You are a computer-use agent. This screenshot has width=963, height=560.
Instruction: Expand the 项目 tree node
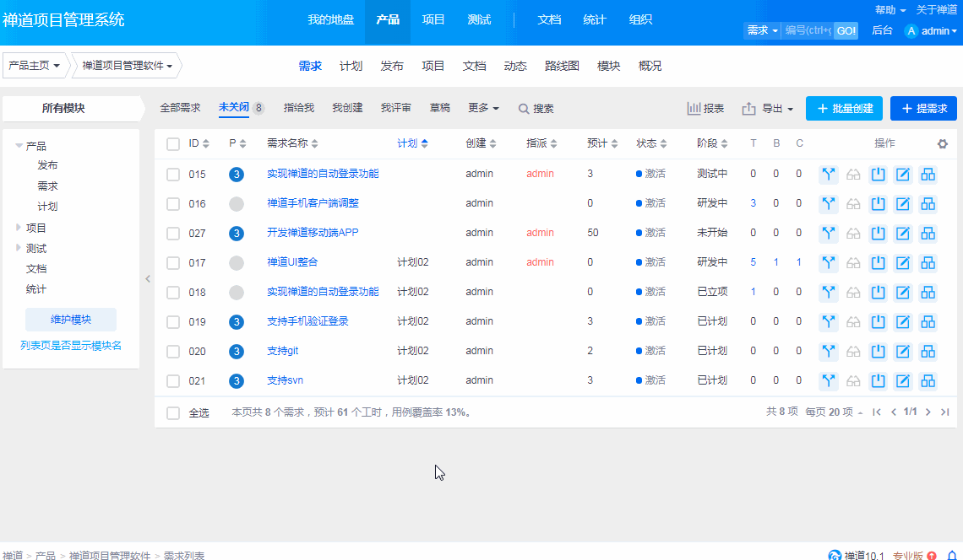19,228
